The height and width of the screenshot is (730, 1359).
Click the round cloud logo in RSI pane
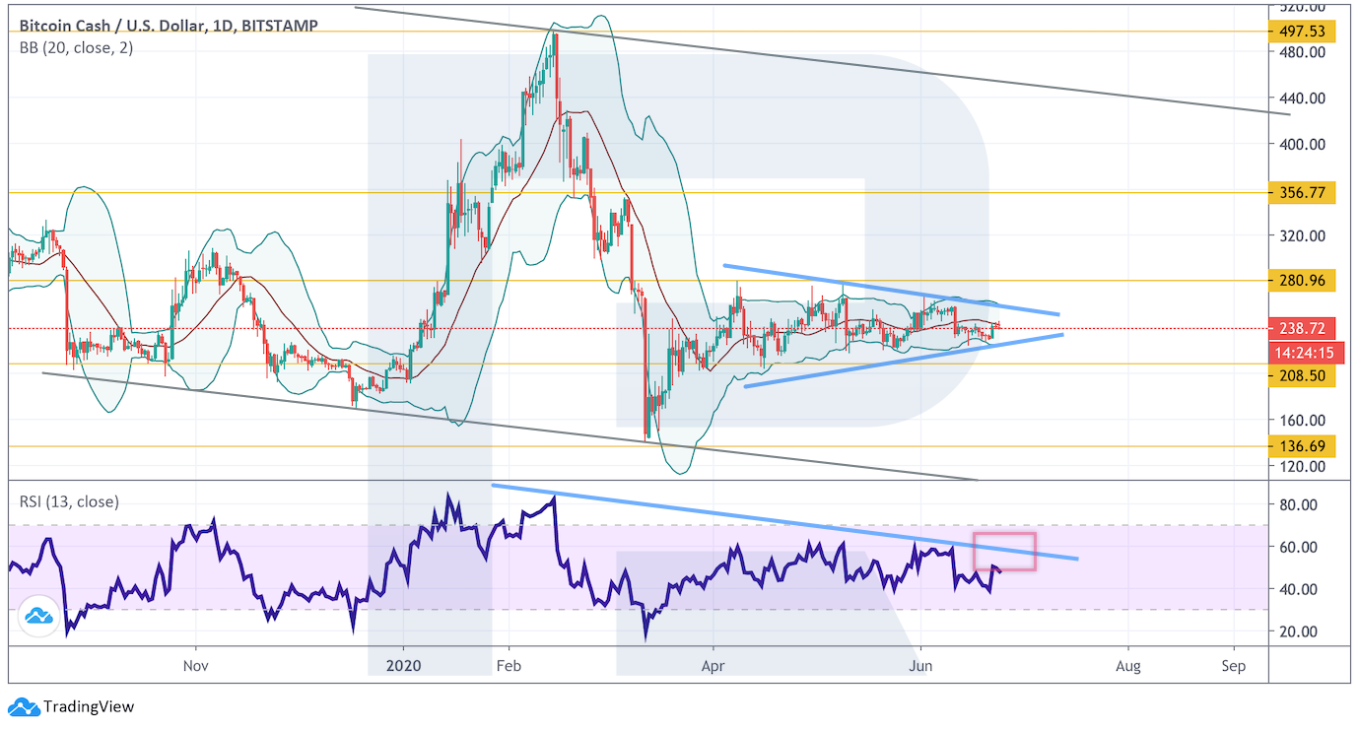38,616
